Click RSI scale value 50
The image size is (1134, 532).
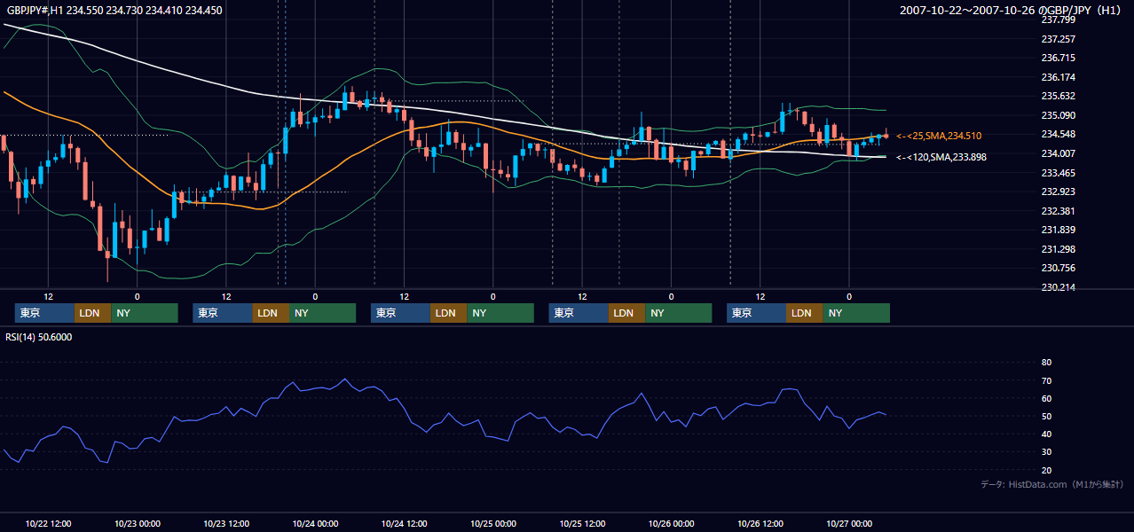tap(1046, 416)
